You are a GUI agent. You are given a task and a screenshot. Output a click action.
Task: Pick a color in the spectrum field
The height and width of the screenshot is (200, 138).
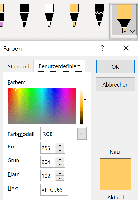click(42, 106)
